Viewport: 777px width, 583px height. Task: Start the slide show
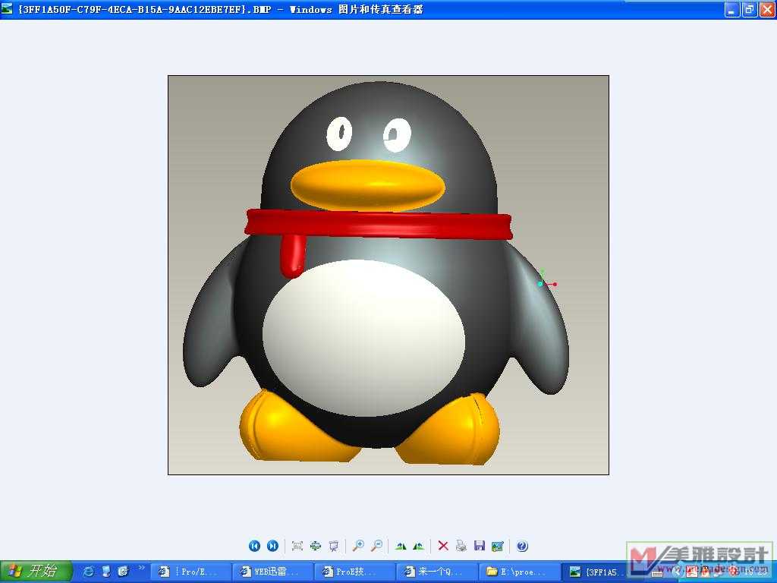tap(334, 546)
